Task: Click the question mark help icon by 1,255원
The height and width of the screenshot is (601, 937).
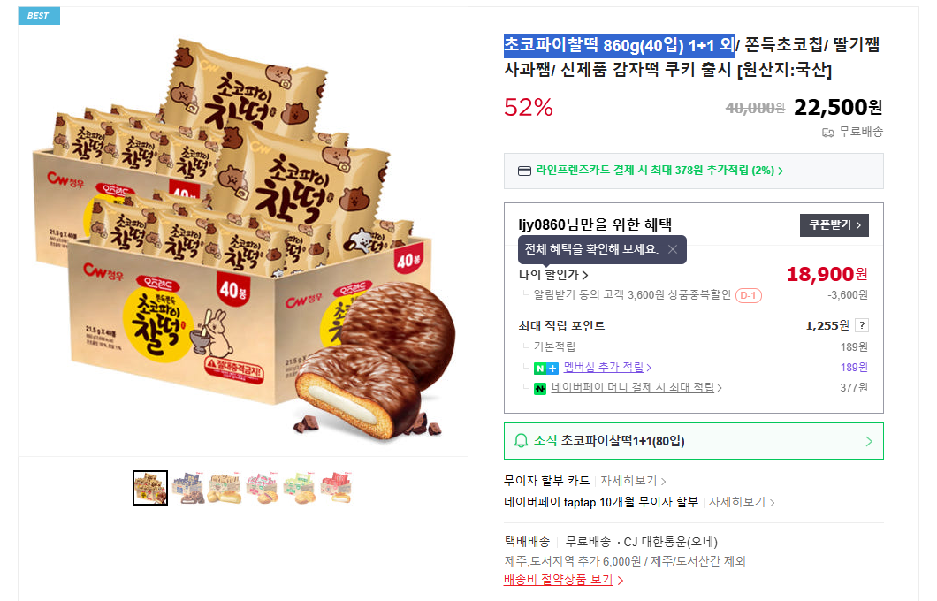Action: [x=862, y=325]
